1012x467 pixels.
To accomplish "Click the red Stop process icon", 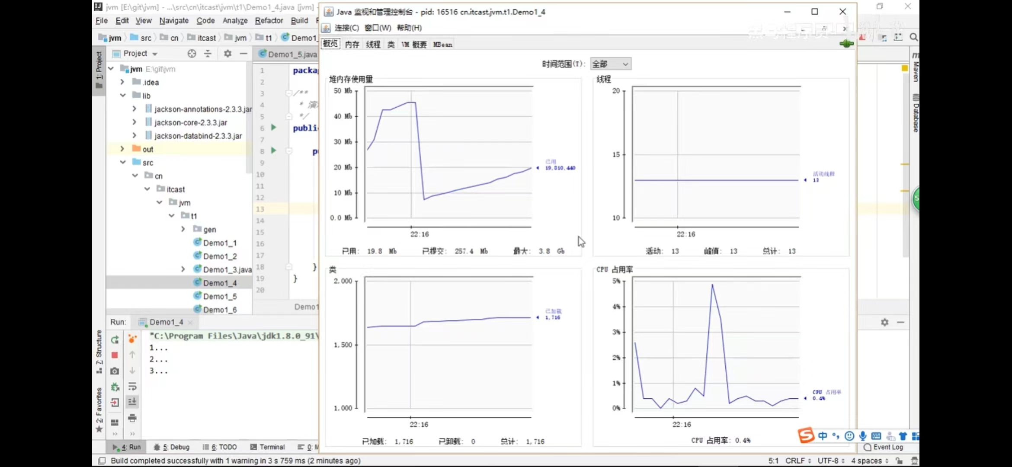I will (x=115, y=355).
